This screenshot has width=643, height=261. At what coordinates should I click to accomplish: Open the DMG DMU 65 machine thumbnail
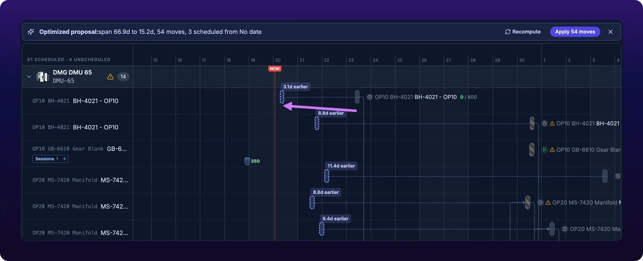tap(43, 77)
